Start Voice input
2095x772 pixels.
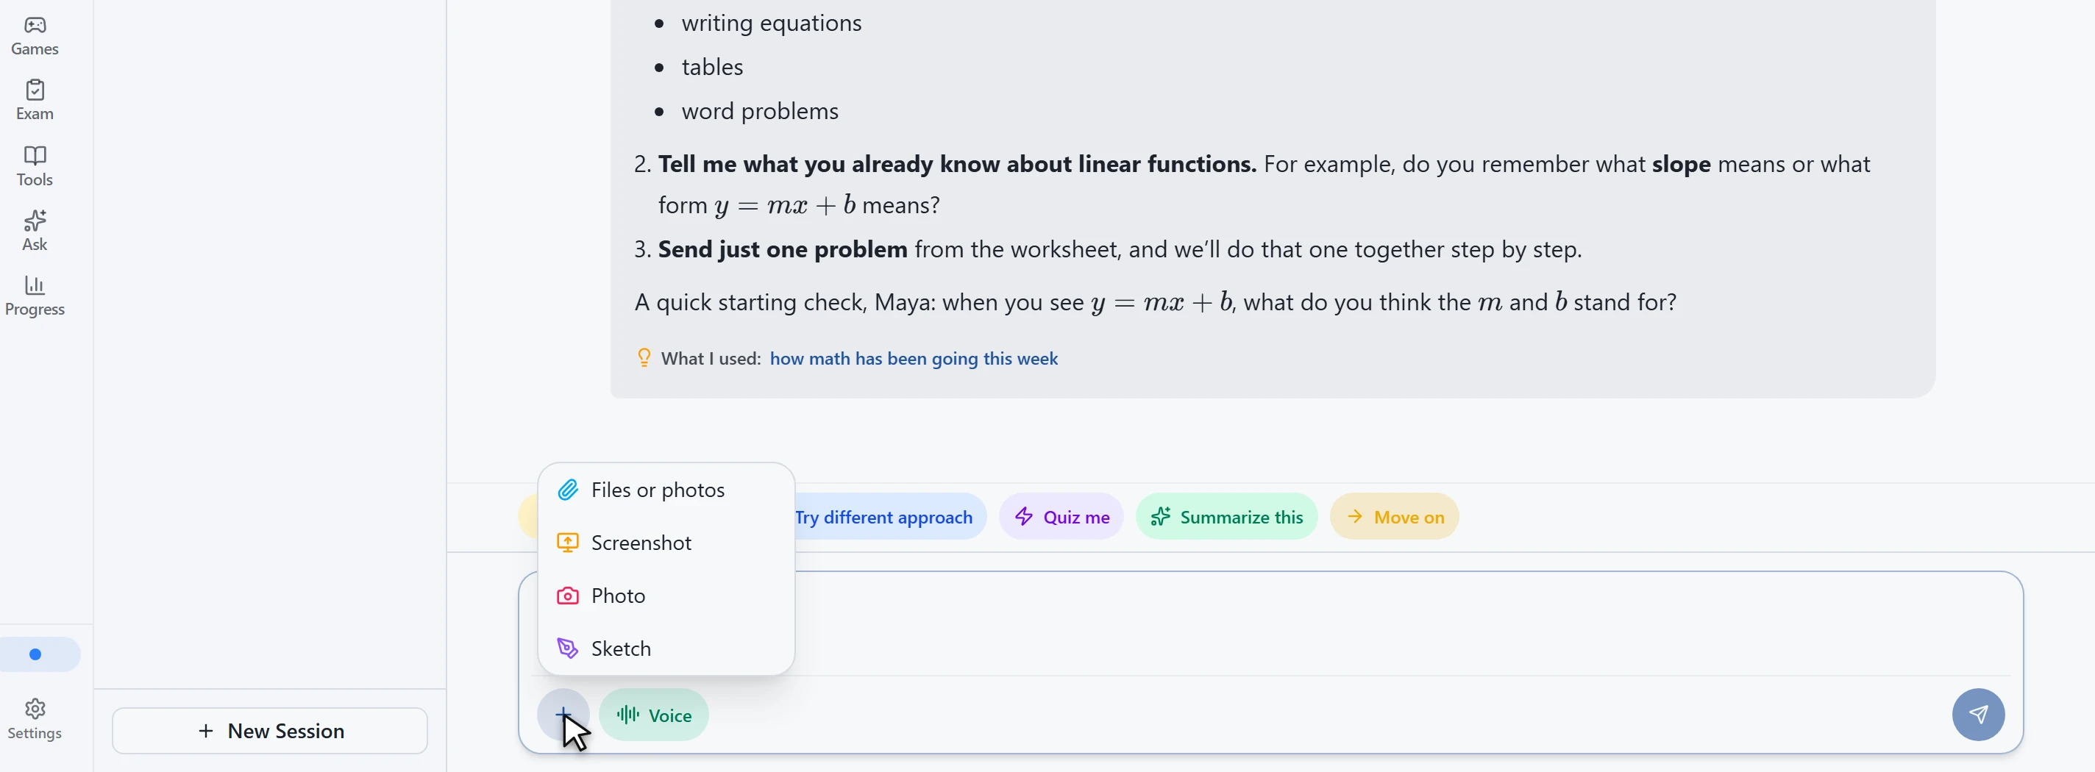coord(653,715)
